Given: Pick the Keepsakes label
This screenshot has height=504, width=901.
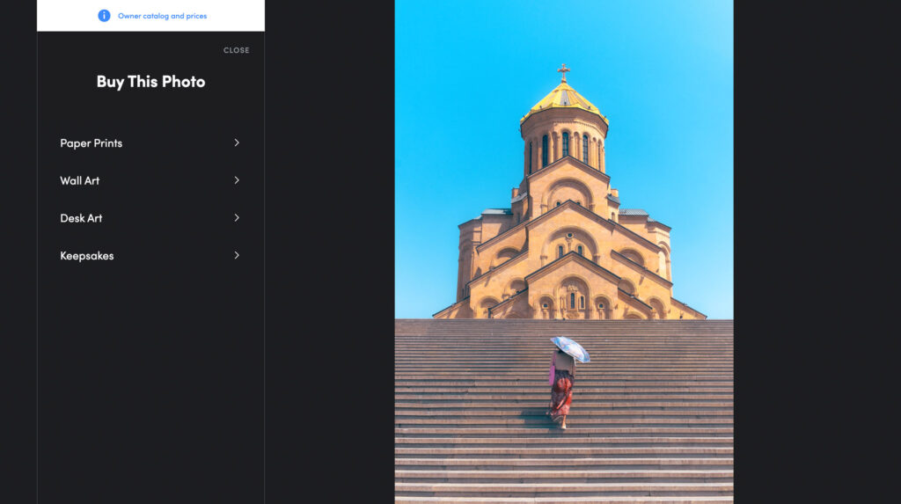Looking at the screenshot, I should click(x=87, y=256).
